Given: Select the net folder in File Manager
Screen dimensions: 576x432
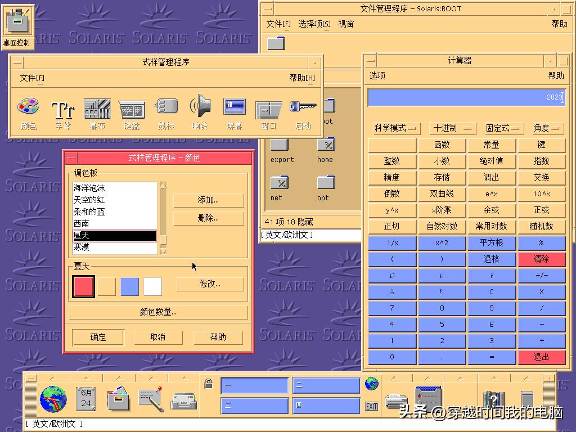Looking at the screenshot, I should tap(280, 182).
